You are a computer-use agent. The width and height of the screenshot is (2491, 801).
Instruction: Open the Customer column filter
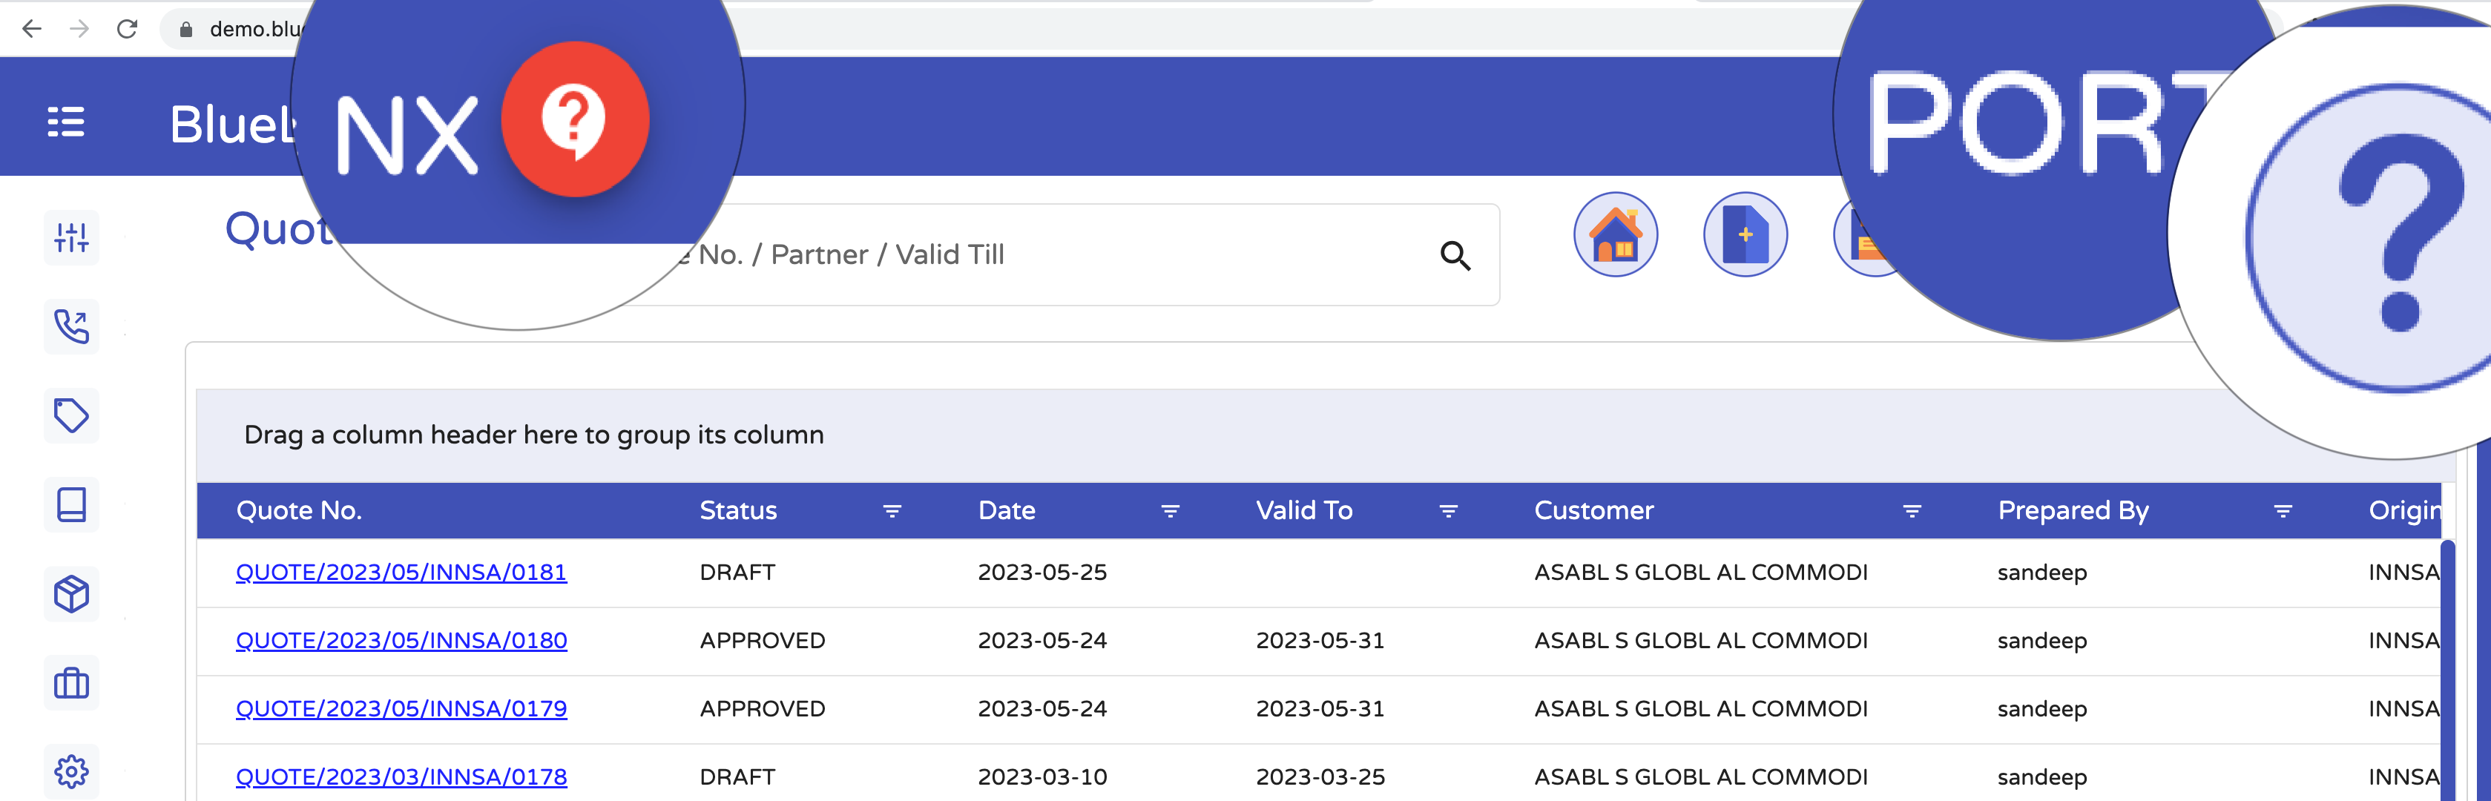(x=1912, y=511)
